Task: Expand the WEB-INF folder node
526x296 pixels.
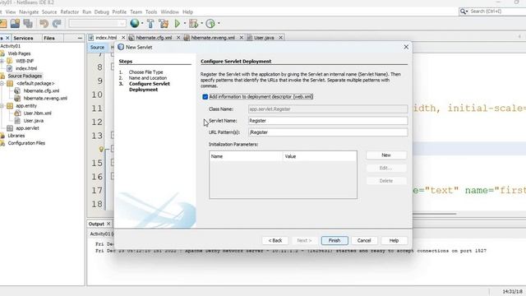Action: [x=2, y=61]
